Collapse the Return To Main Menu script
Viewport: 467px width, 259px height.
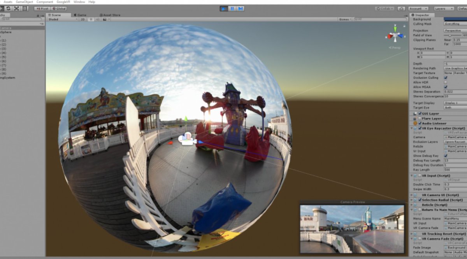pos(412,210)
